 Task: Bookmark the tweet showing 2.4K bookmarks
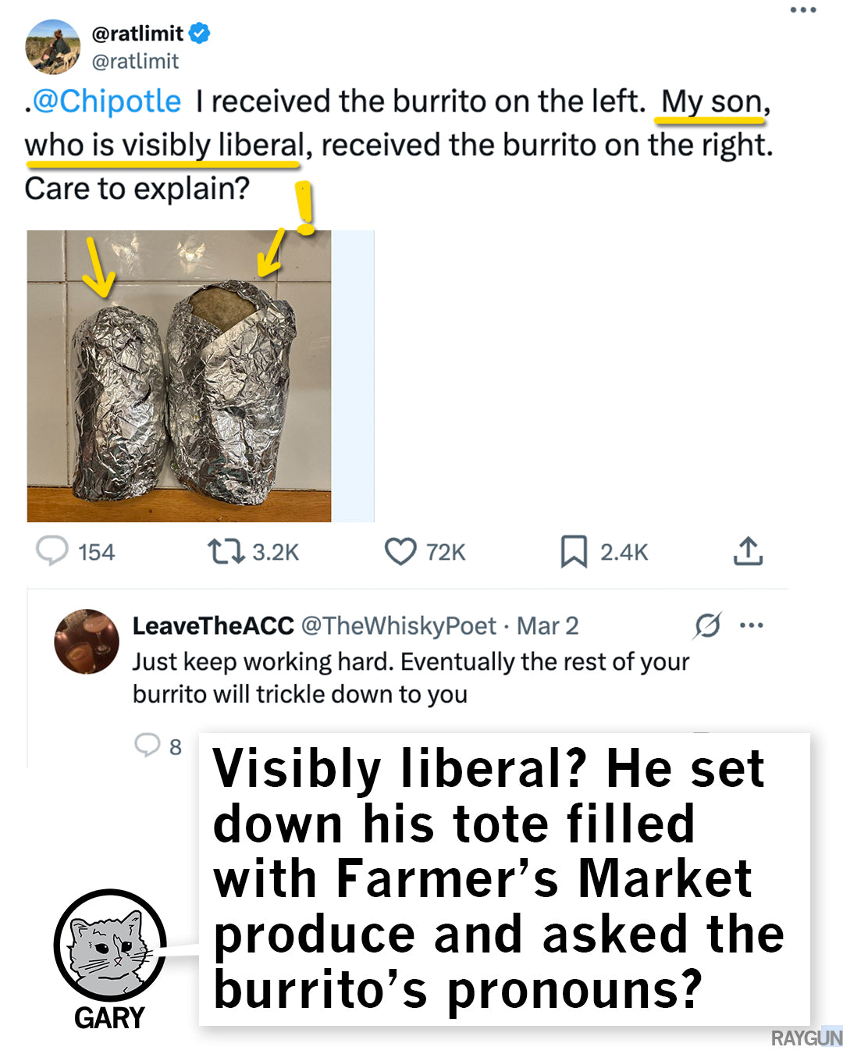coord(574,552)
